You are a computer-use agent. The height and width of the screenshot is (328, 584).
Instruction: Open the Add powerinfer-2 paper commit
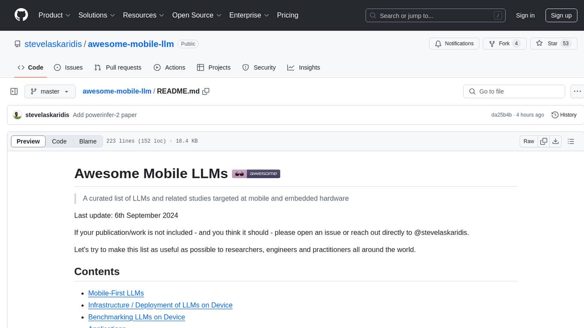[x=105, y=115]
